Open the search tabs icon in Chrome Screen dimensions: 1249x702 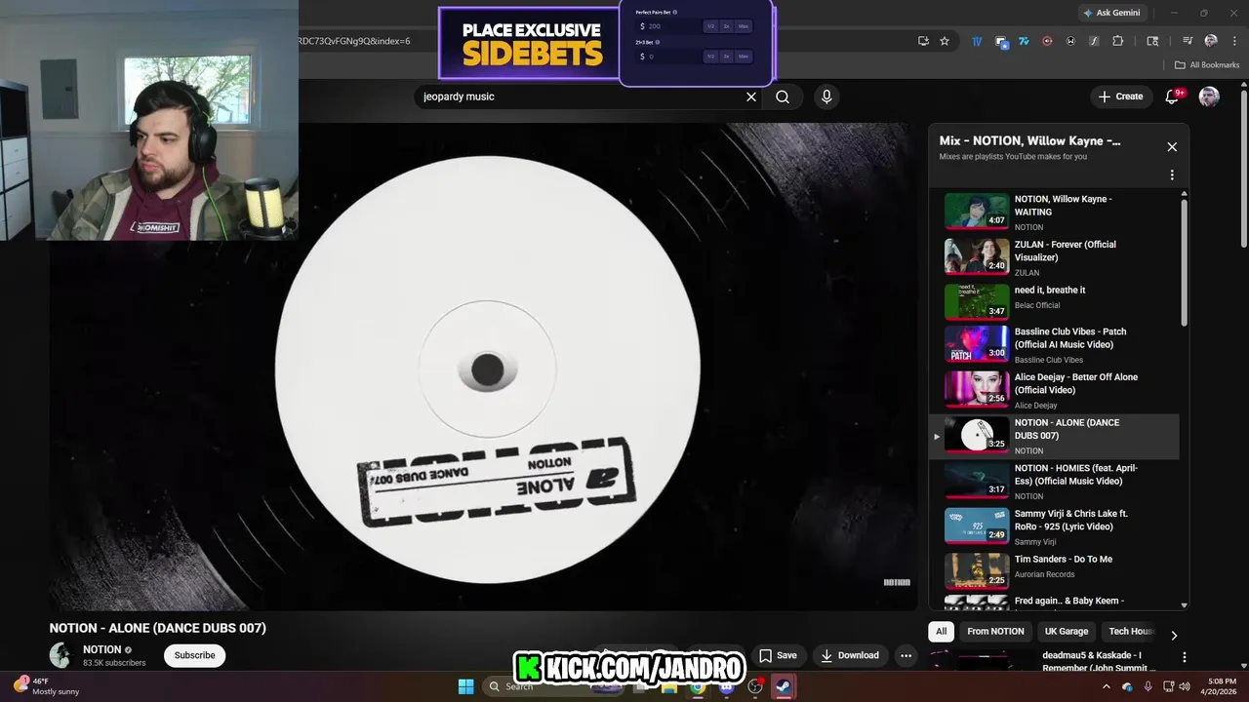1152,41
